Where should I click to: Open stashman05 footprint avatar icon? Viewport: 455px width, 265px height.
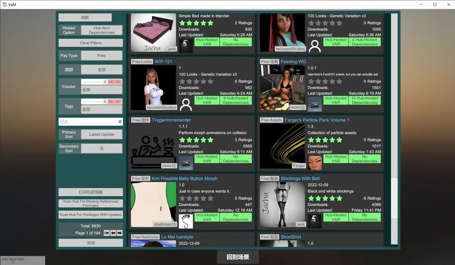[x=186, y=221]
